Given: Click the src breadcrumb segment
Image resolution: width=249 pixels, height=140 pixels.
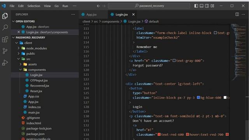Looking at the screenshot, I should click(x=96, y=21).
